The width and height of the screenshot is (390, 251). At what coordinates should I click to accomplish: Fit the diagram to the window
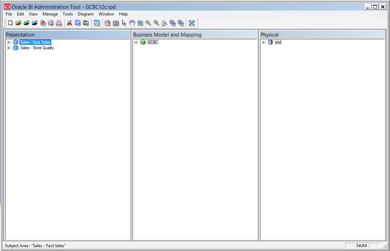click(140, 23)
